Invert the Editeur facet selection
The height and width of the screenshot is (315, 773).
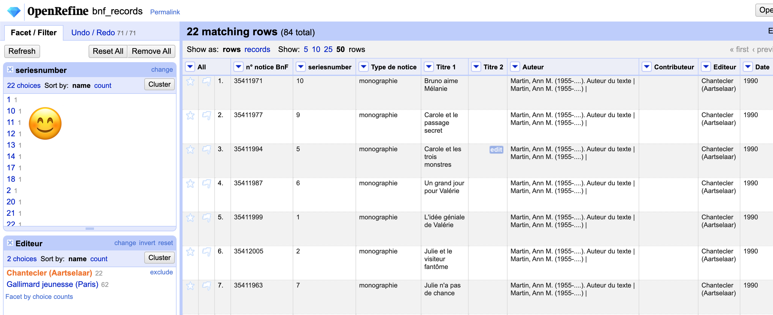click(x=147, y=243)
